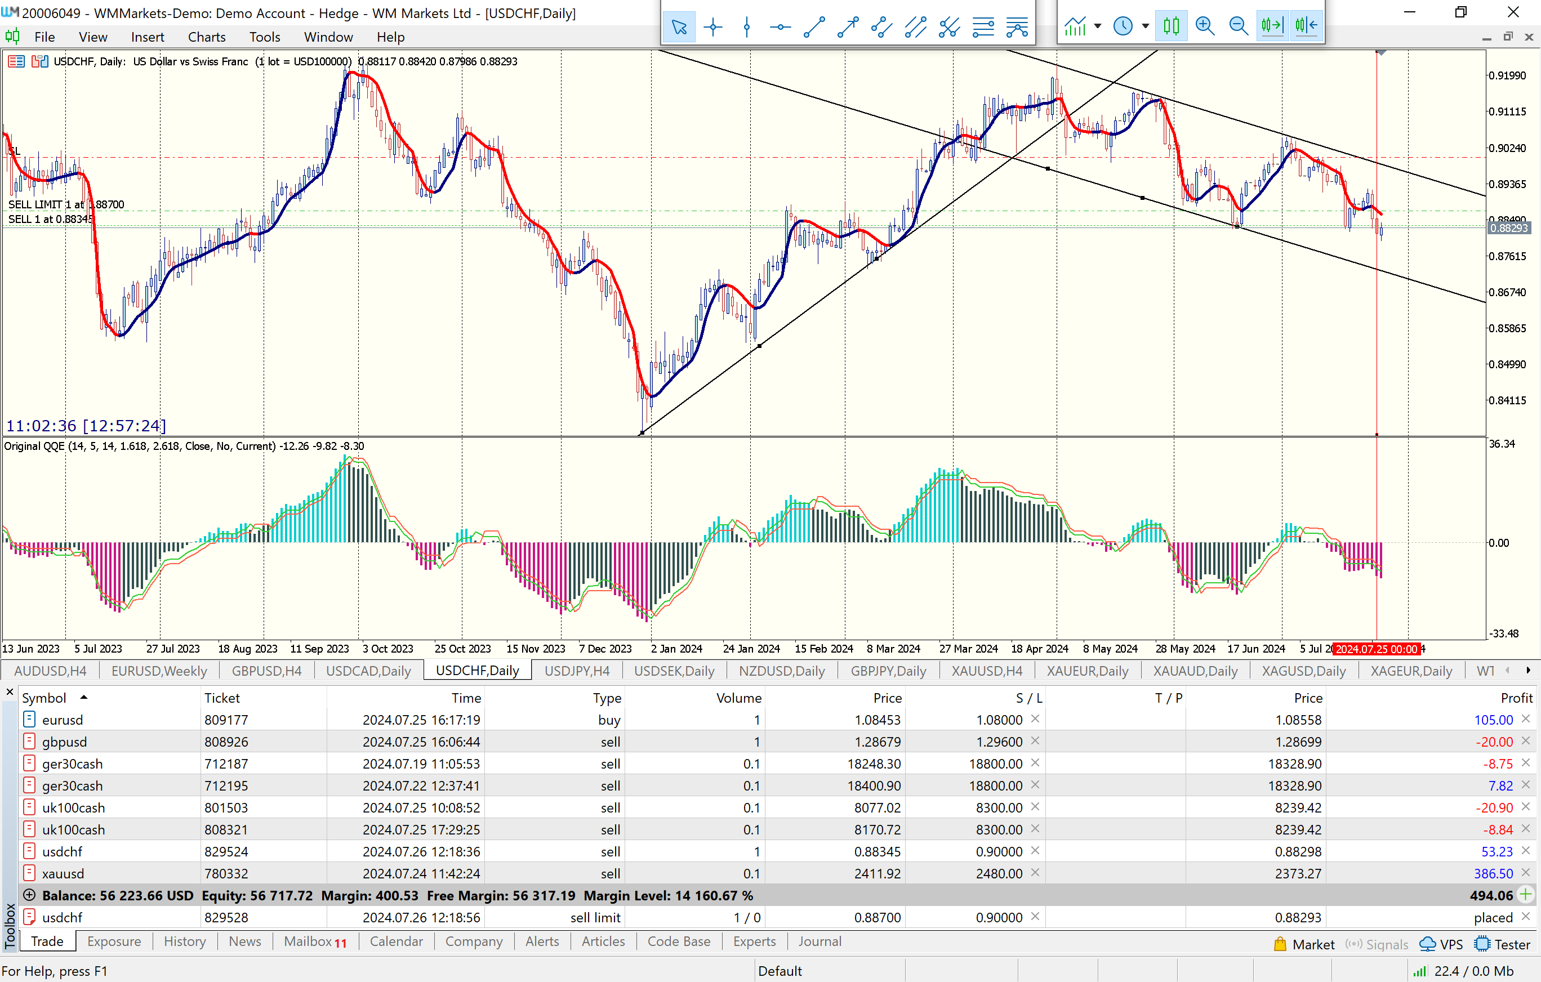Open the indicators list dropdown arrow

(1098, 26)
